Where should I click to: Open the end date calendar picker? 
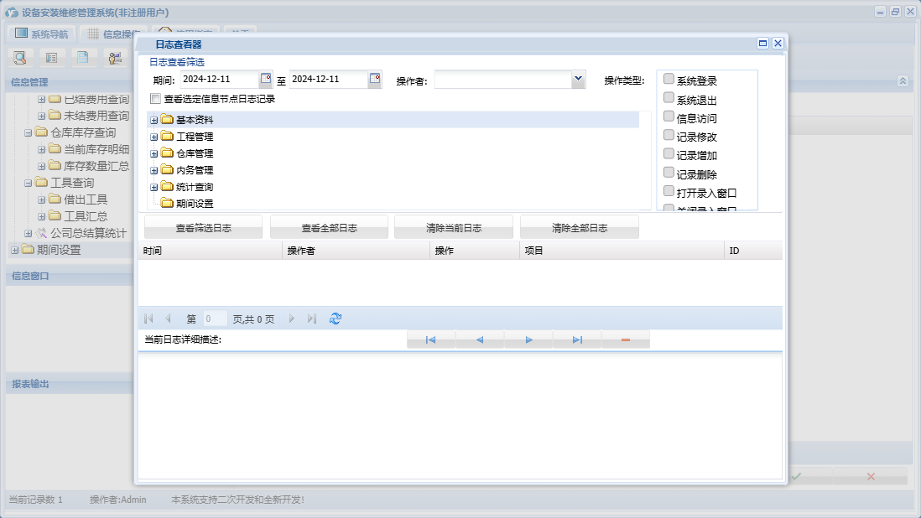click(x=375, y=79)
